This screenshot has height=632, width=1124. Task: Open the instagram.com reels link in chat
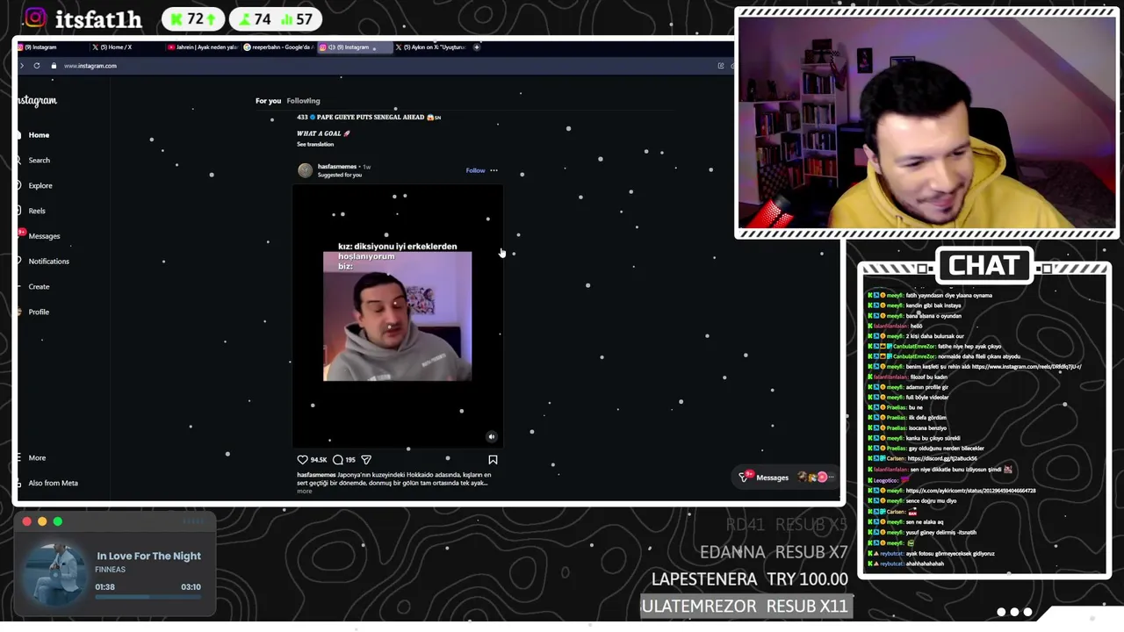1026,367
